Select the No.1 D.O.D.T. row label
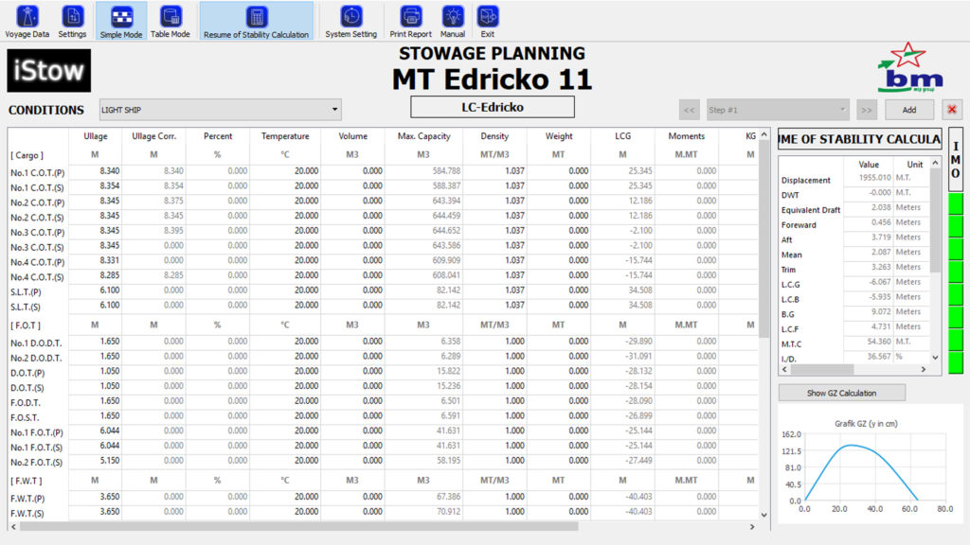The width and height of the screenshot is (970, 545). point(36,343)
